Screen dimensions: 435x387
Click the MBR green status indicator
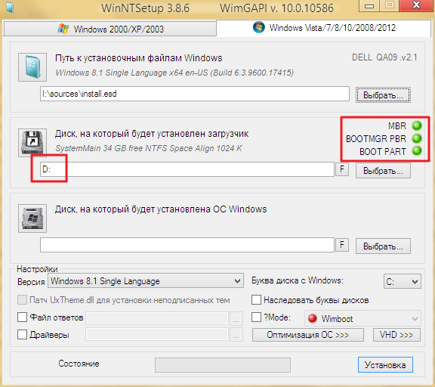point(417,125)
